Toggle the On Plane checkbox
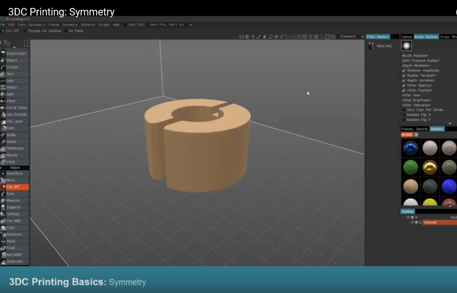 click(65, 31)
